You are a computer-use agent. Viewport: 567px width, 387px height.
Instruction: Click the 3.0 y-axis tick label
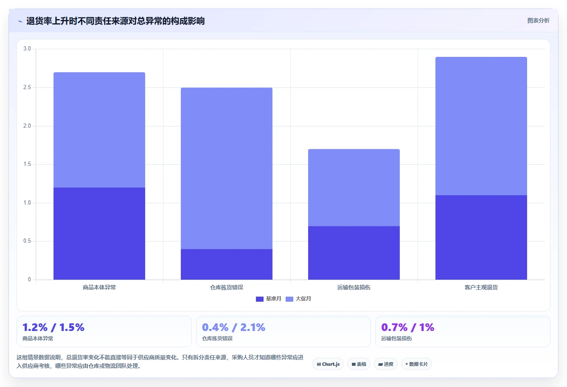click(x=27, y=49)
